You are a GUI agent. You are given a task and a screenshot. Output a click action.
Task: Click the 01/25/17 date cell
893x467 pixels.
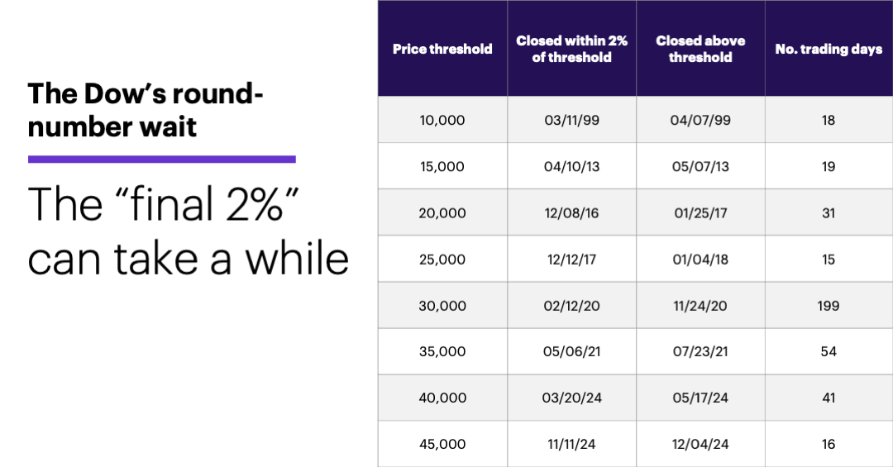tap(700, 212)
